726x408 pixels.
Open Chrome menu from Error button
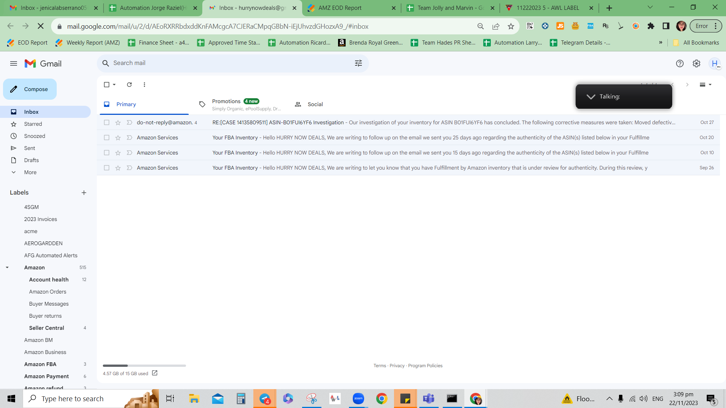(x=706, y=26)
